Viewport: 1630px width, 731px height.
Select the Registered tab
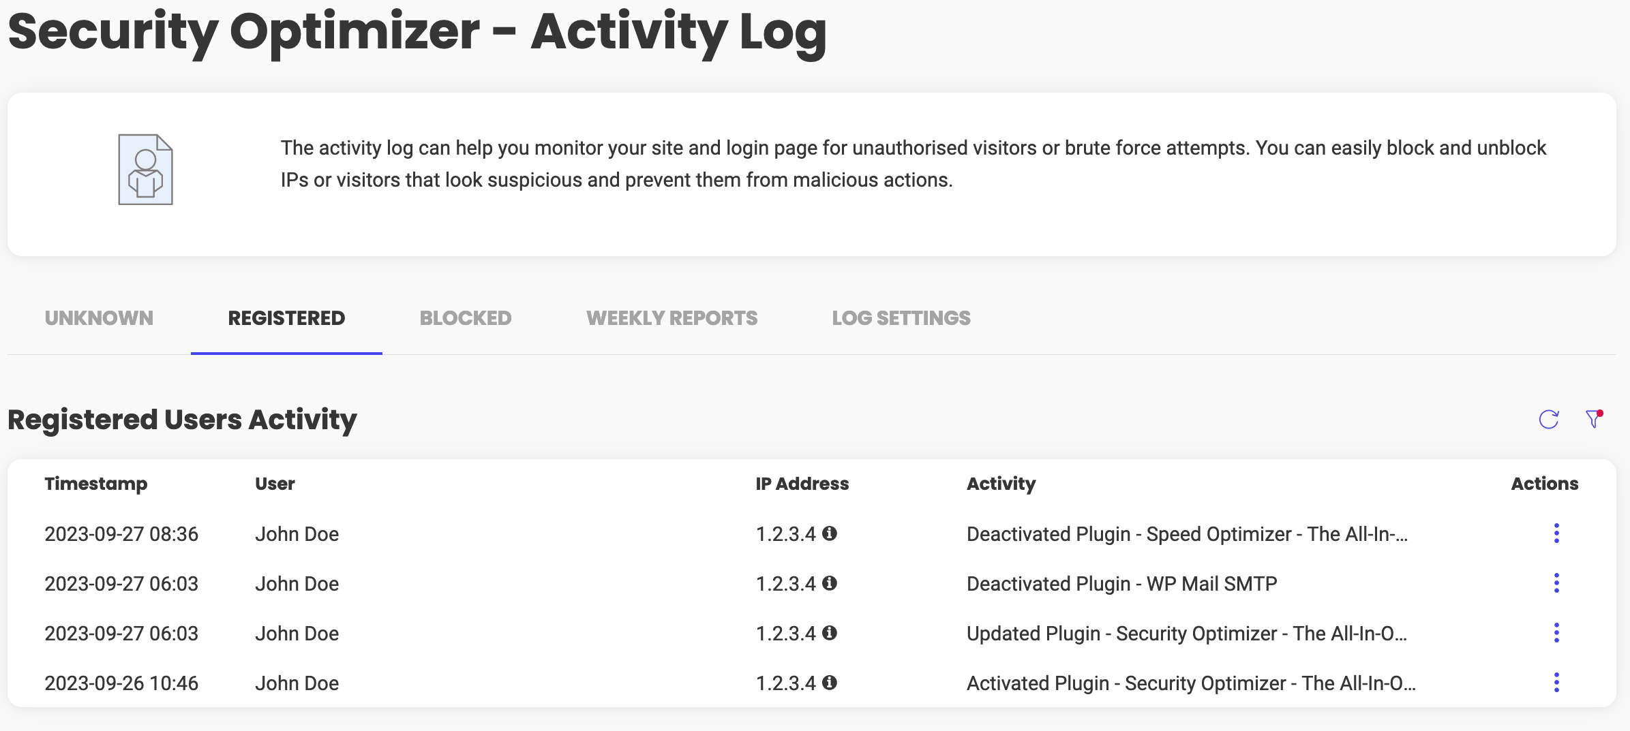286,318
